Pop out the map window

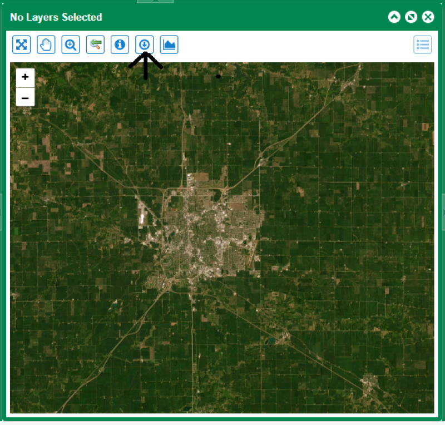tap(411, 17)
